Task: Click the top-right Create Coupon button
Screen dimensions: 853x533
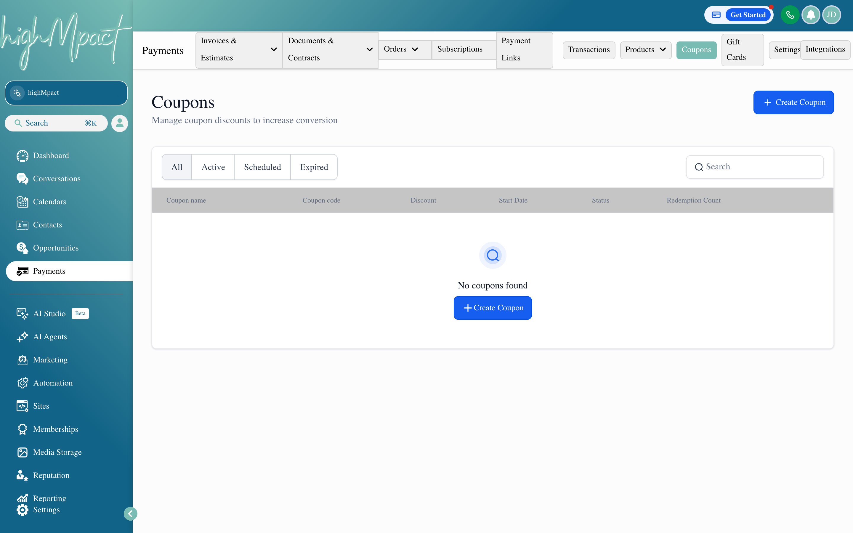Action: [x=793, y=102]
